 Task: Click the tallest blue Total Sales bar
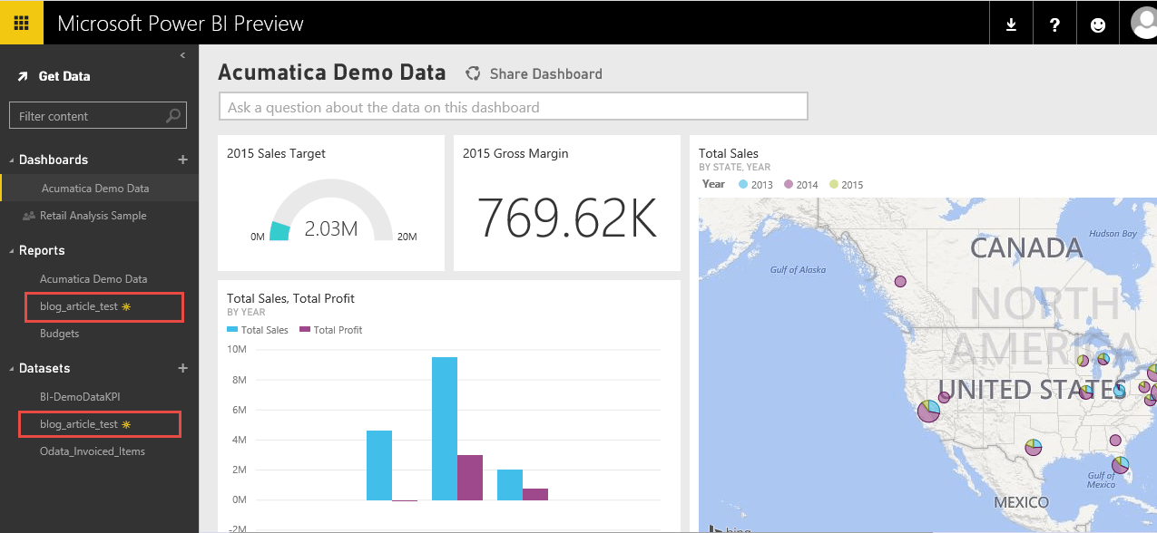coord(445,428)
